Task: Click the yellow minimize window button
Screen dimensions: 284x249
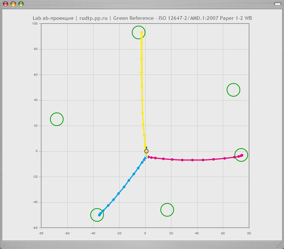Action: coord(13,4)
